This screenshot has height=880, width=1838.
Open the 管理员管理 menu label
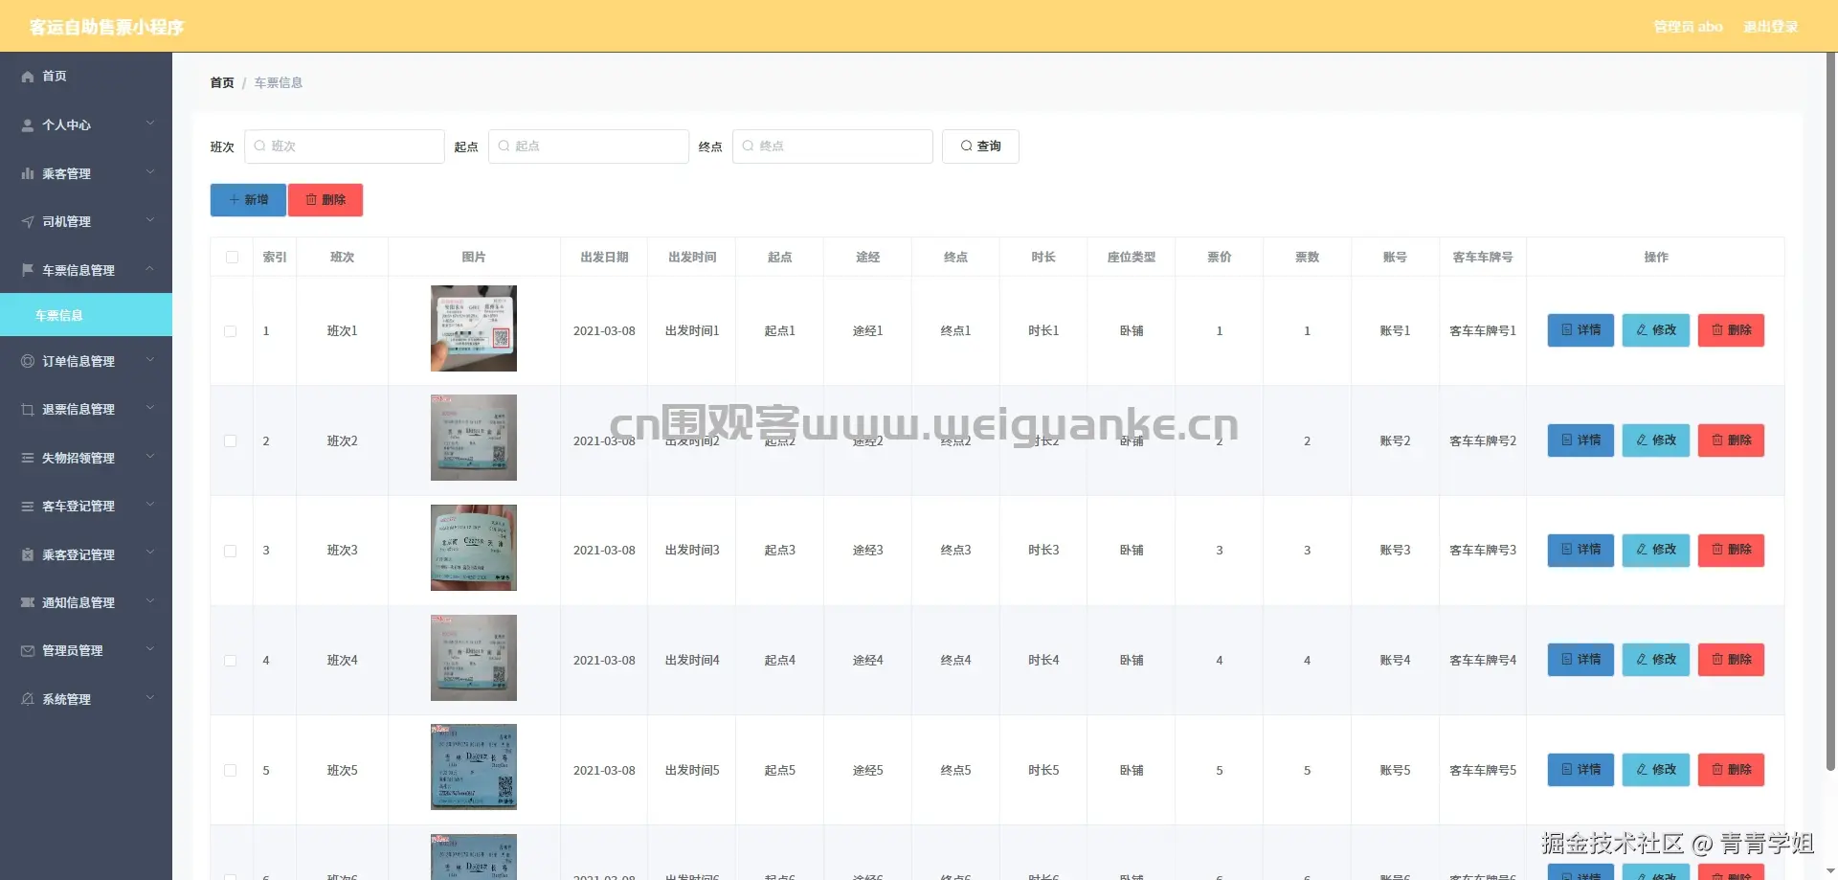point(73,651)
